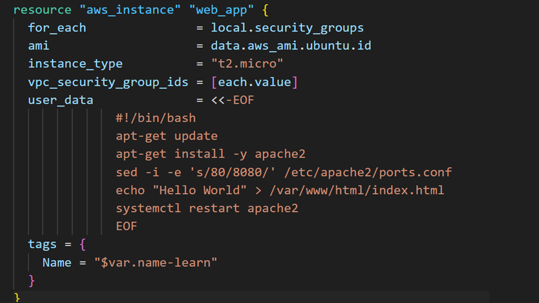Click the closing EOF marker

click(126, 226)
